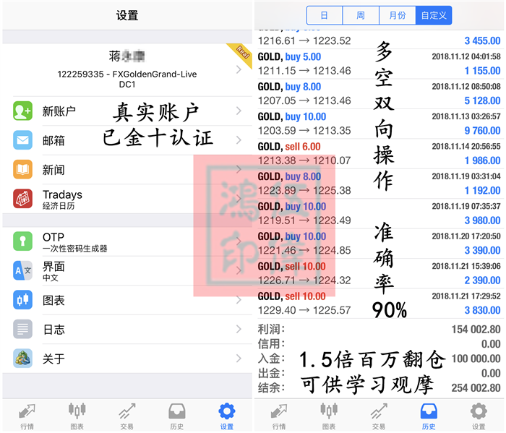Open the blue 邮箱 mailbox icon
Image resolution: width=506 pixels, height=433 pixels.
point(22,140)
